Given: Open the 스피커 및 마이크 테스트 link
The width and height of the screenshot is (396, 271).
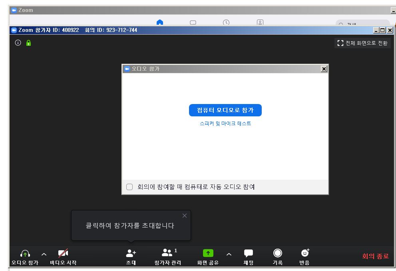Looking at the screenshot, I should [x=225, y=124].
